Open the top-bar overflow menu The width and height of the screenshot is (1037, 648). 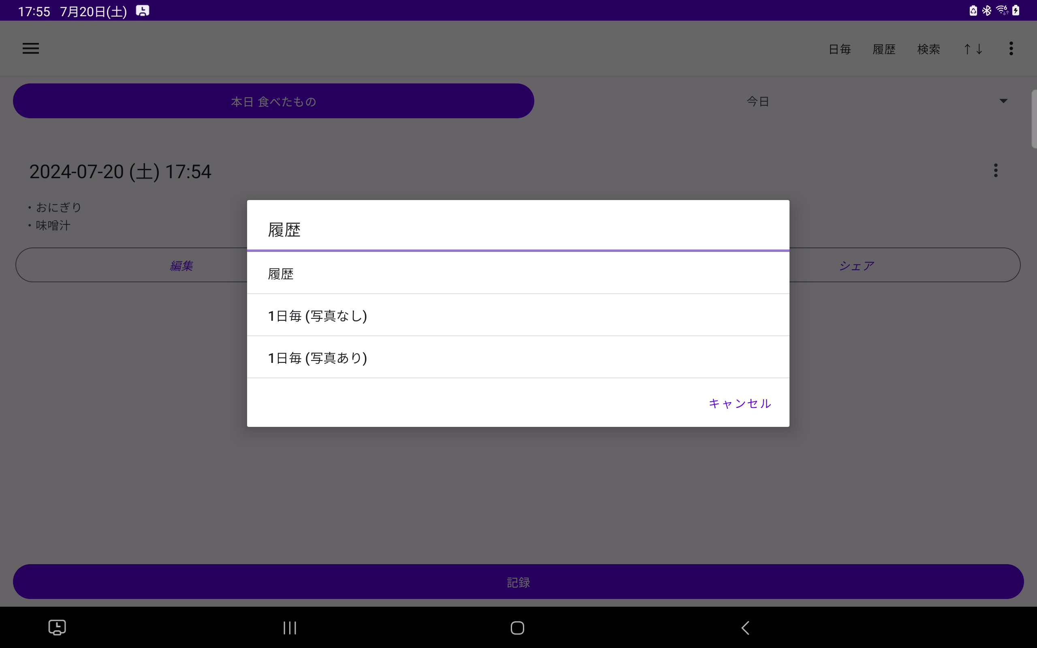(1011, 49)
